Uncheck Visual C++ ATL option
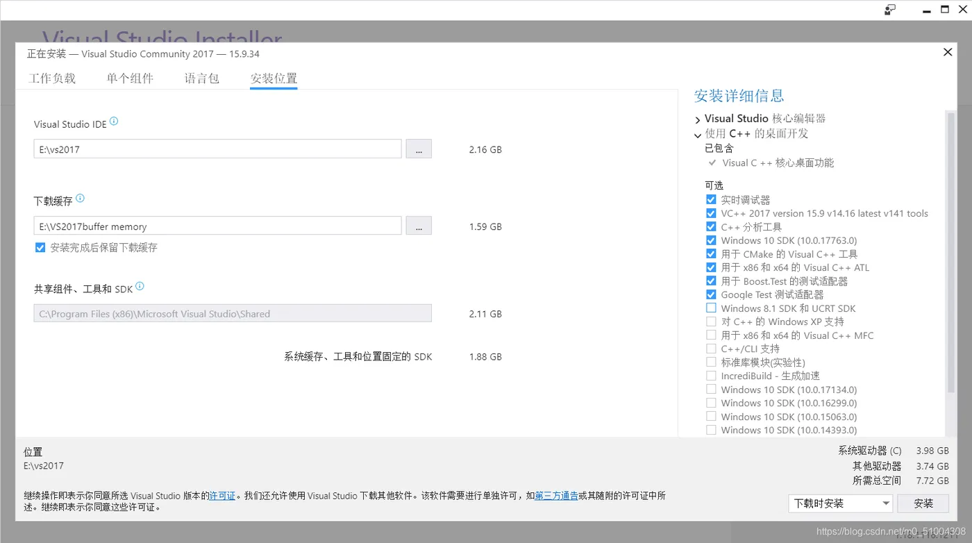The width and height of the screenshot is (972, 543). point(711,267)
